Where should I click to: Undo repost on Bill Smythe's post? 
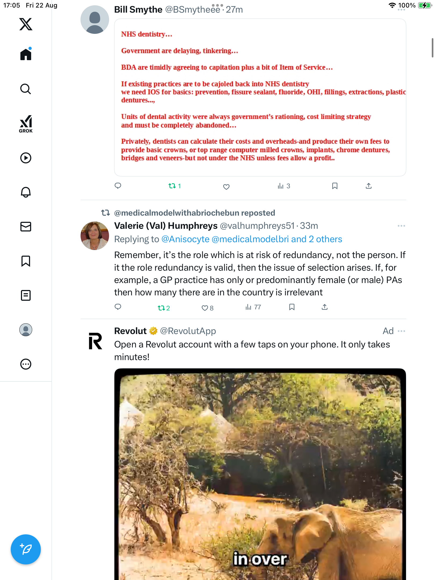click(x=172, y=186)
